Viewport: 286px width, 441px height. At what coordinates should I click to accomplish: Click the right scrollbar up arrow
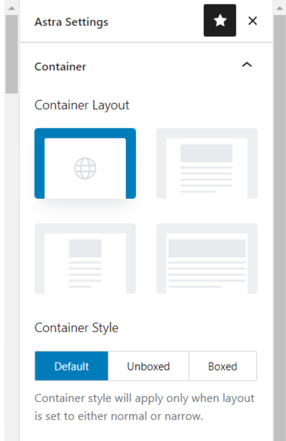pos(280,8)
